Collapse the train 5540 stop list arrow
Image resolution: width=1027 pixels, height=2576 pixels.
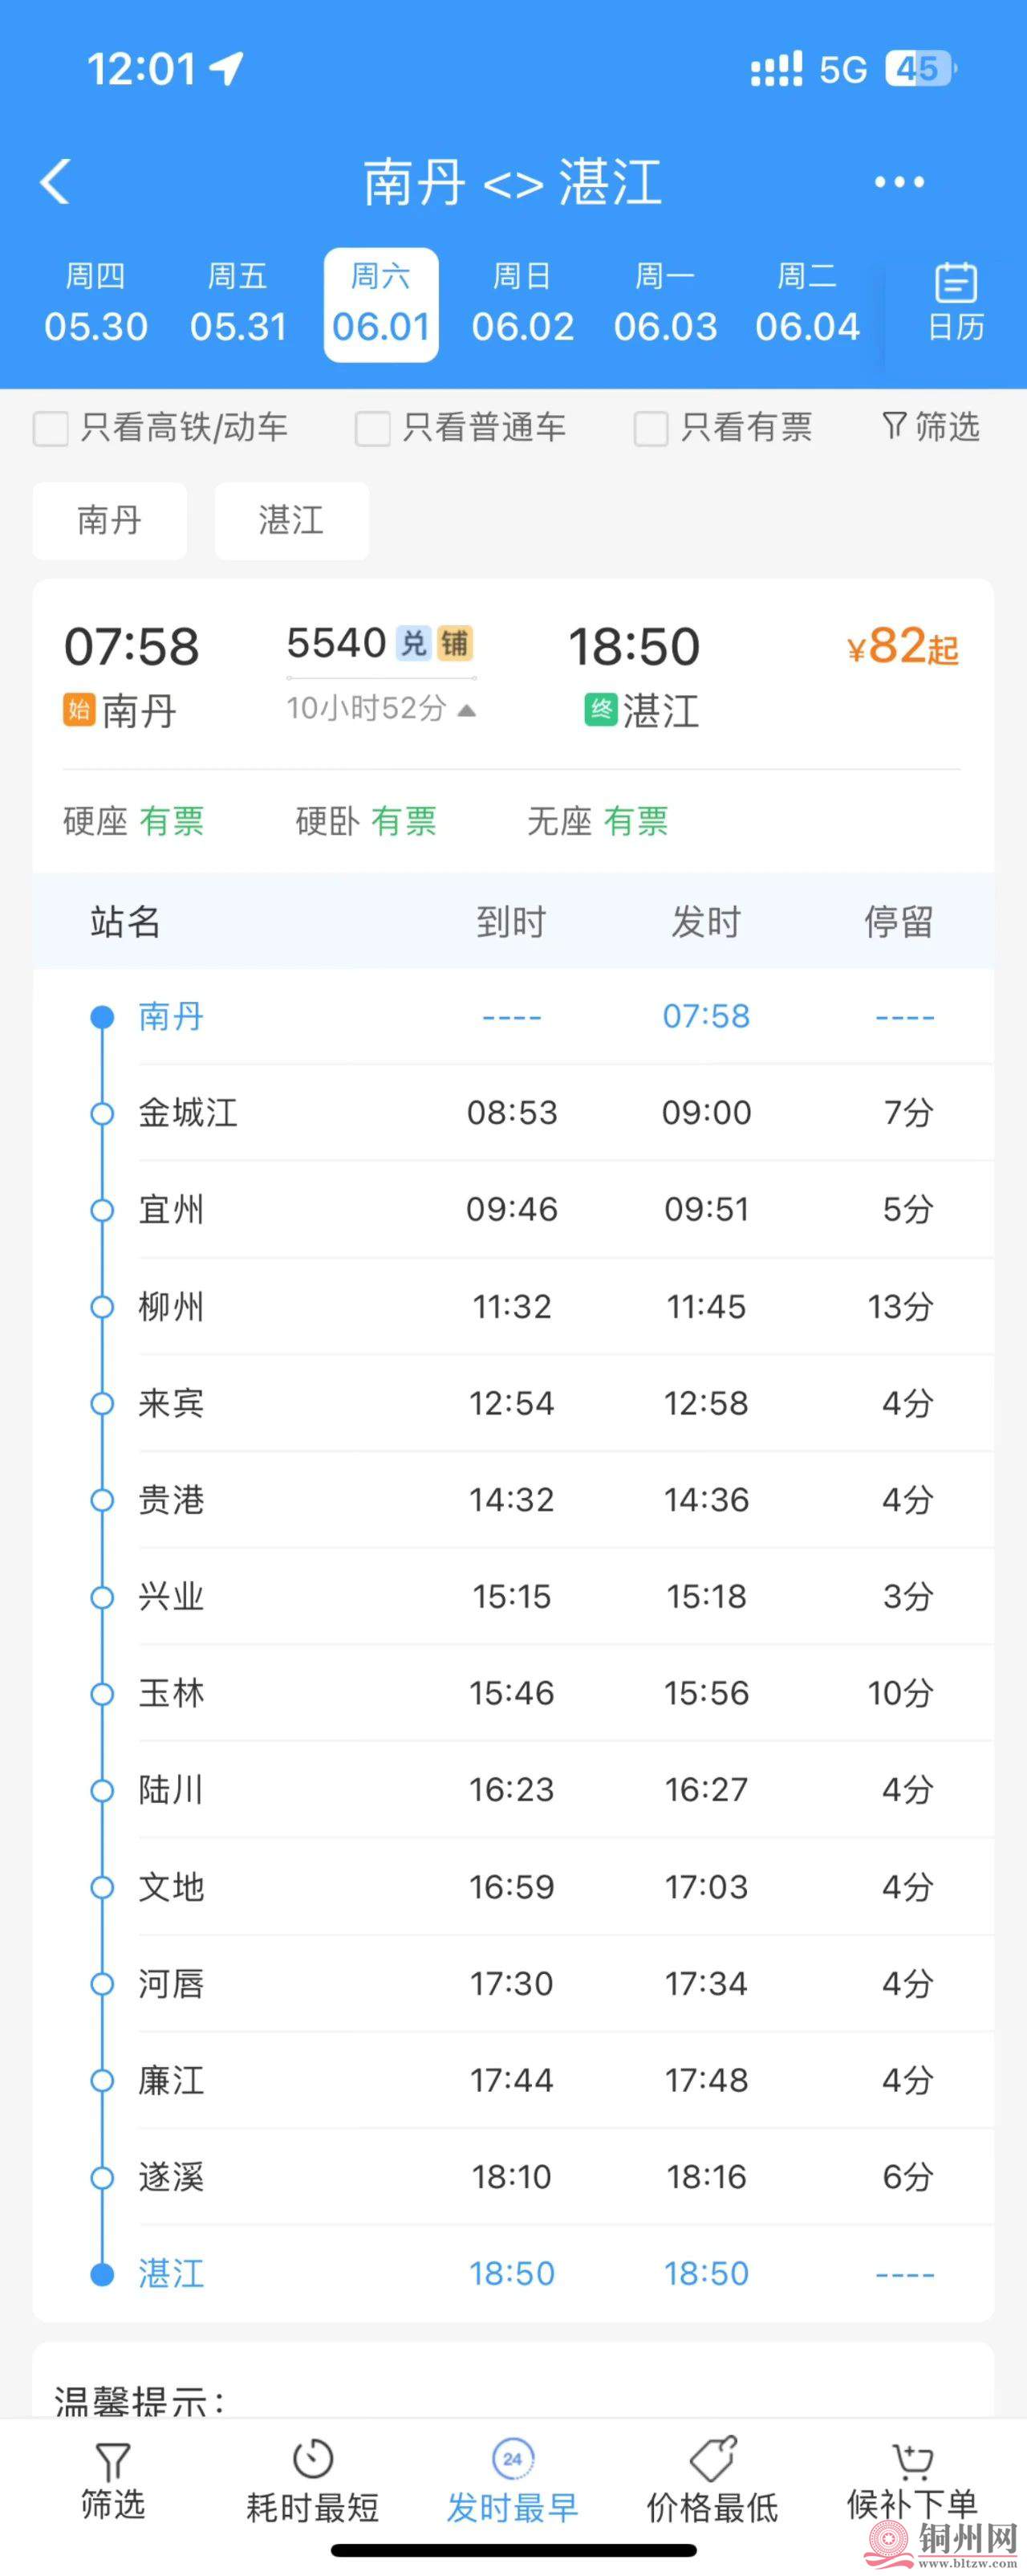[466, 710]
